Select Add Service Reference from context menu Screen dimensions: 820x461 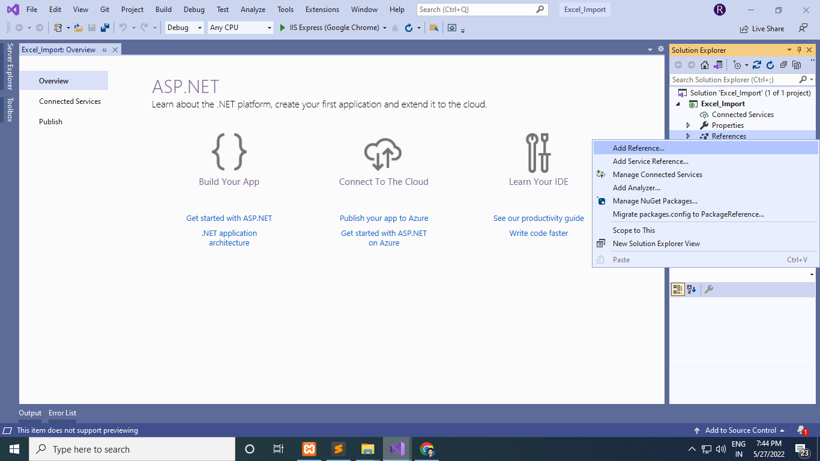[x=651, y=161]
